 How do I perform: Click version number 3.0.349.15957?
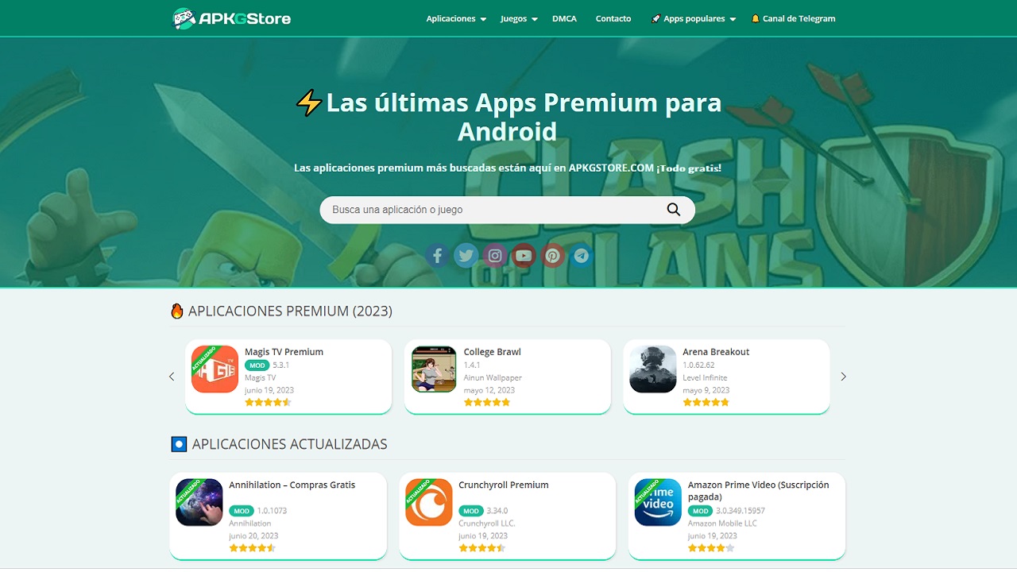pos(741,511)
